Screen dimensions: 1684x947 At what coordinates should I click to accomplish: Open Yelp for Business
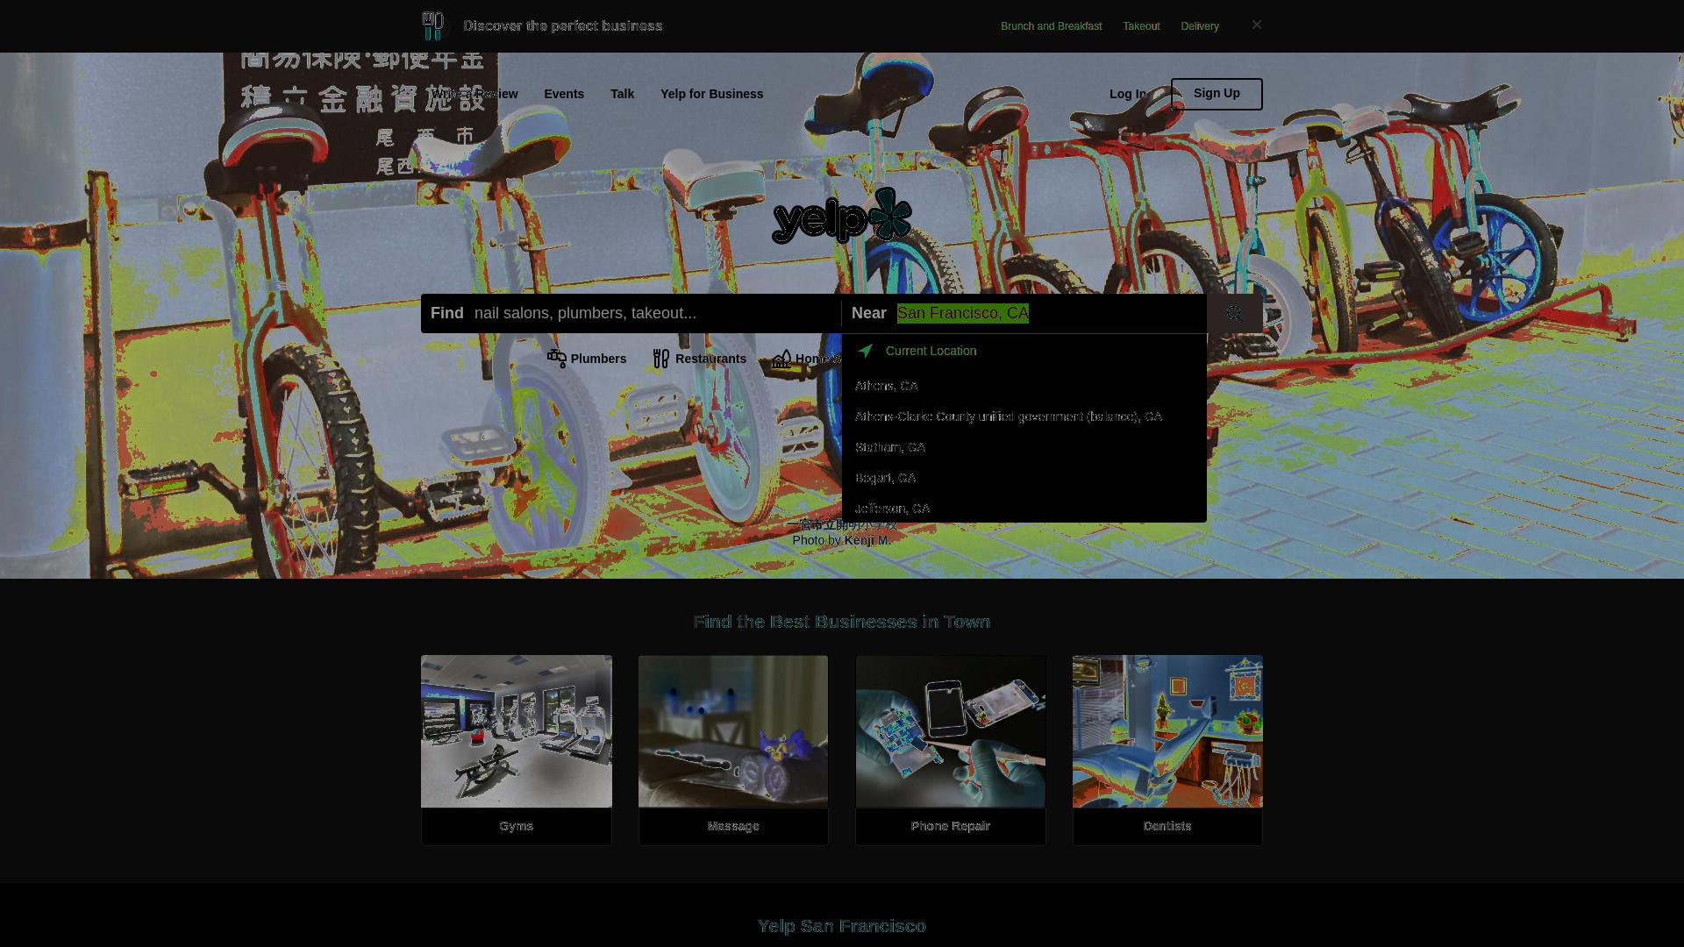tap(711, 94)
